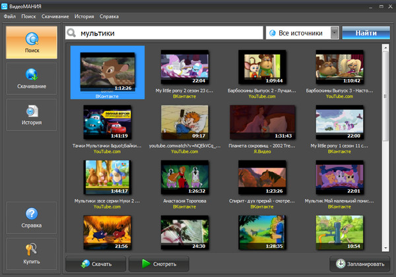Open the Файл menu
Image resolution: width=396 pixels, height=277 pixels.
pos(10,16)
